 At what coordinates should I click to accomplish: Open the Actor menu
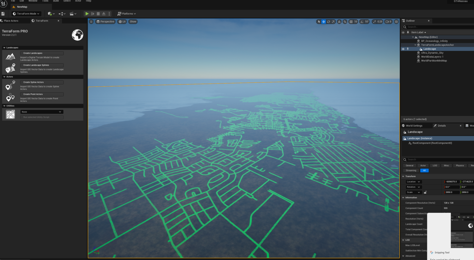point(78,1)
